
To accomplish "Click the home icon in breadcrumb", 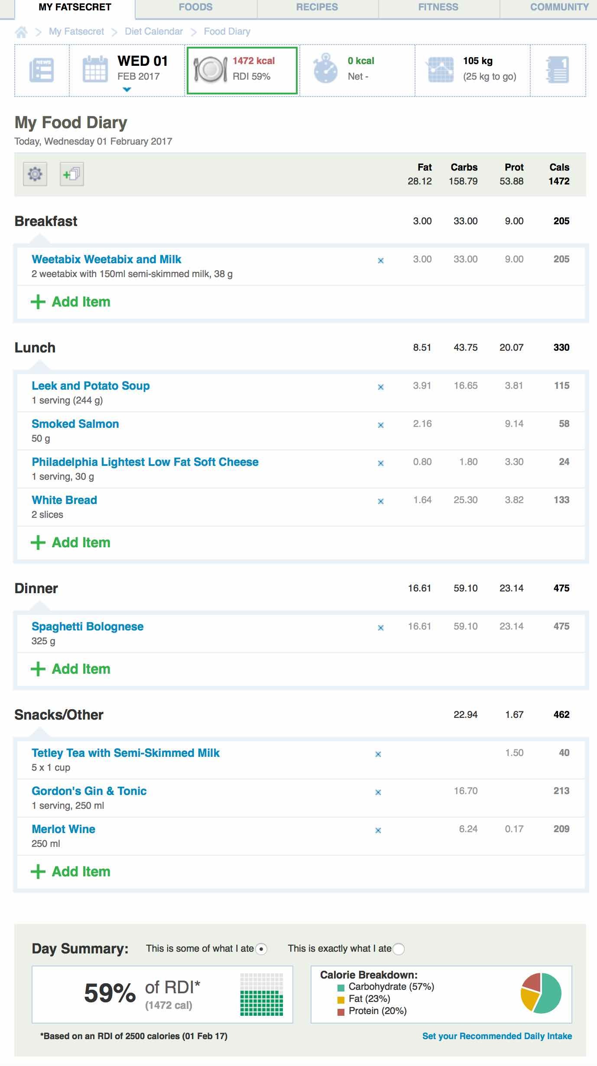I will [21, 32].
